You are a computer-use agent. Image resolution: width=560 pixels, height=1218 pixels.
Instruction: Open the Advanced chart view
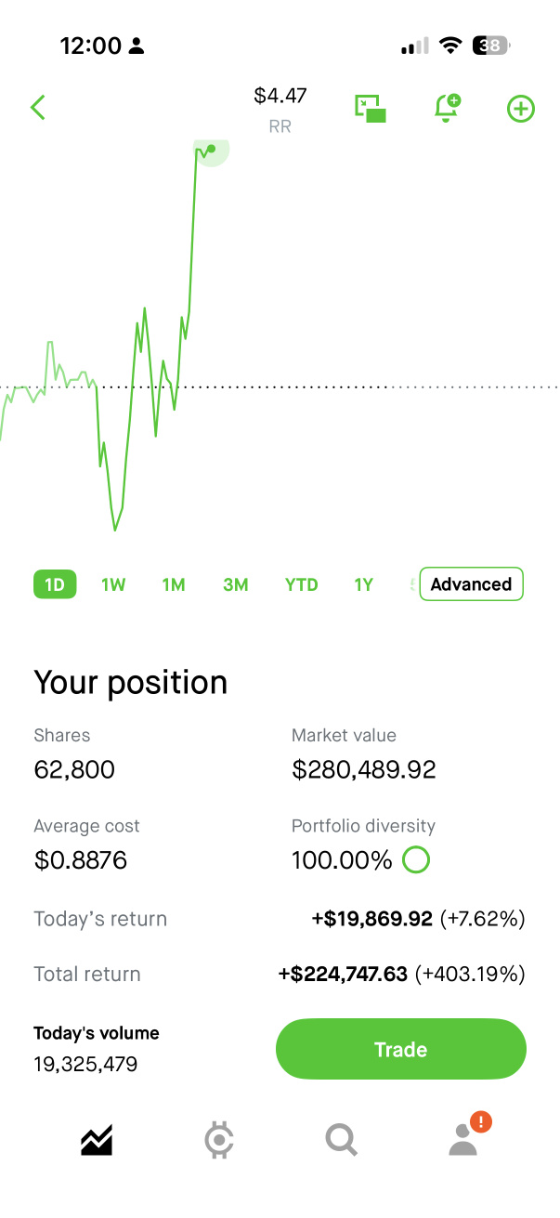471,584
